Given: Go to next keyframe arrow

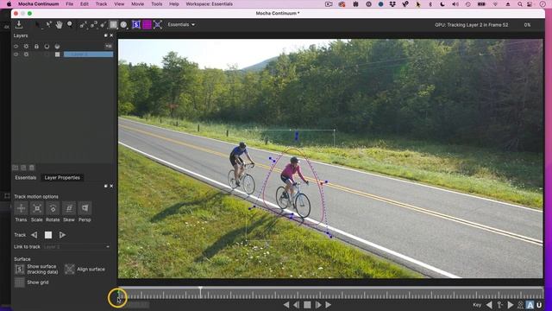Looking at the screenshot, I should [x=510, y=305].
